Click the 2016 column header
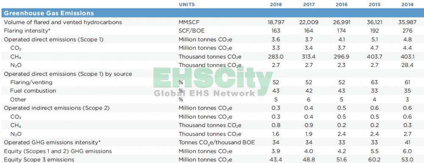424x163 pixels. pyautogui.click(x=342, y=5)
